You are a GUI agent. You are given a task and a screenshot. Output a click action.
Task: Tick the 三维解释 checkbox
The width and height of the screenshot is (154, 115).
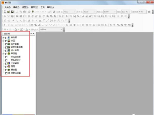pos(6,63)
